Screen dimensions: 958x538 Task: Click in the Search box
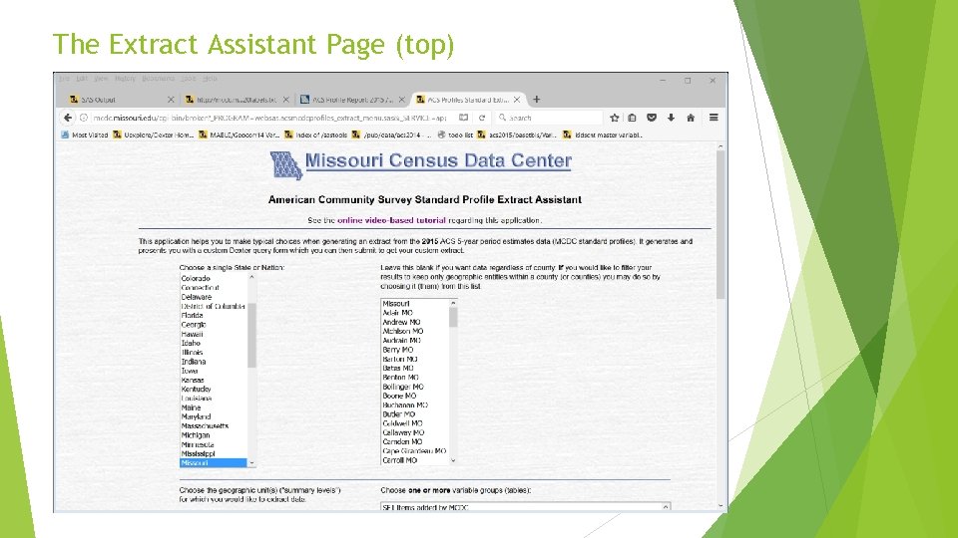(549, 118)
